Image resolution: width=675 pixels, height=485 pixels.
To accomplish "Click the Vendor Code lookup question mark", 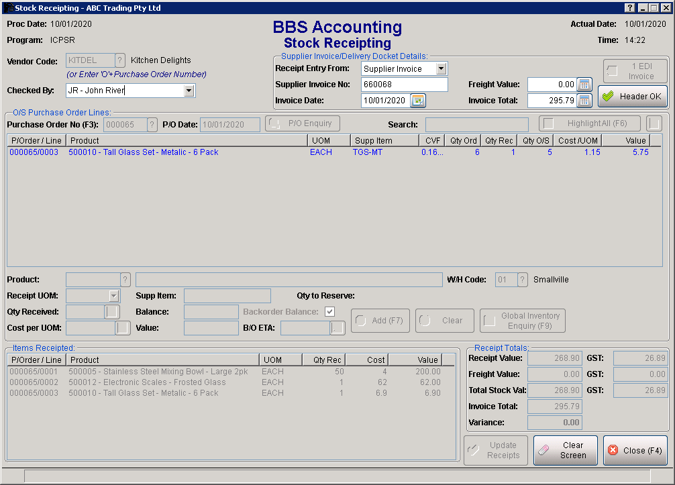I will click(x=120, y=60).
